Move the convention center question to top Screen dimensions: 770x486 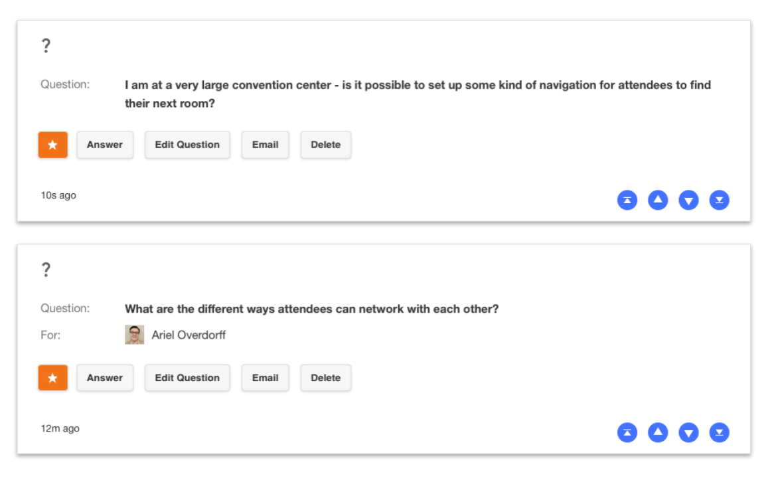pyautogui.click(x=627, y=200)
